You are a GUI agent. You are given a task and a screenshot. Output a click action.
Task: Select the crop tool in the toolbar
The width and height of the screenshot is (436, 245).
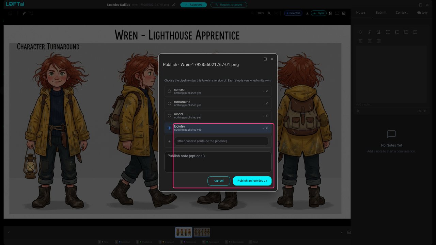(31, 13)
